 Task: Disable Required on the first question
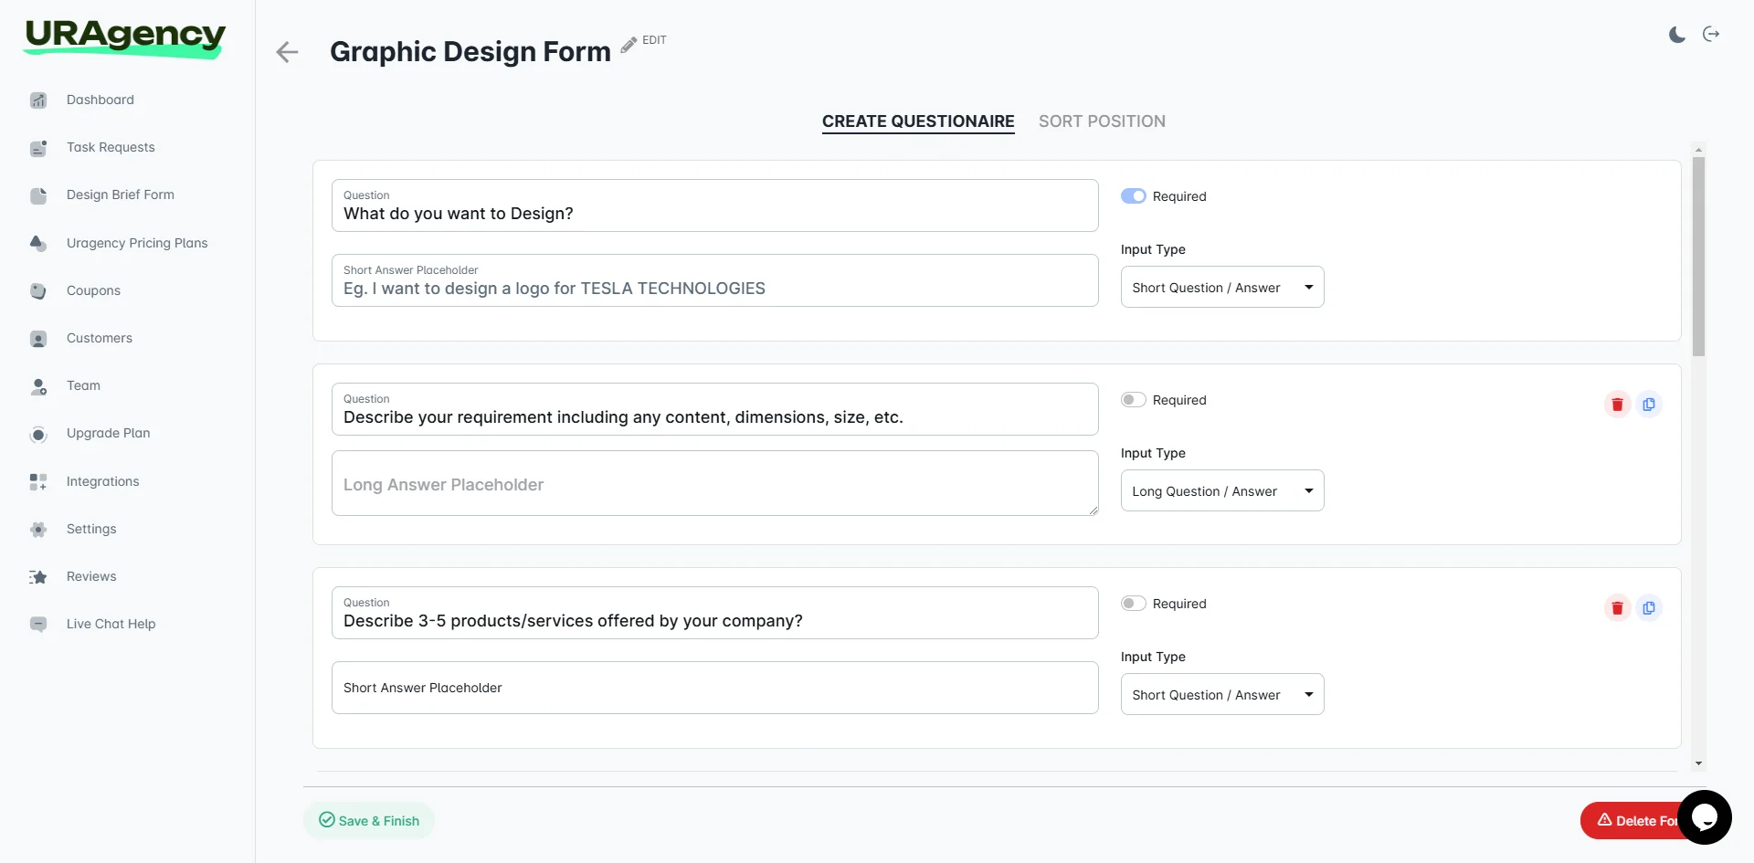pos(1133,195)
